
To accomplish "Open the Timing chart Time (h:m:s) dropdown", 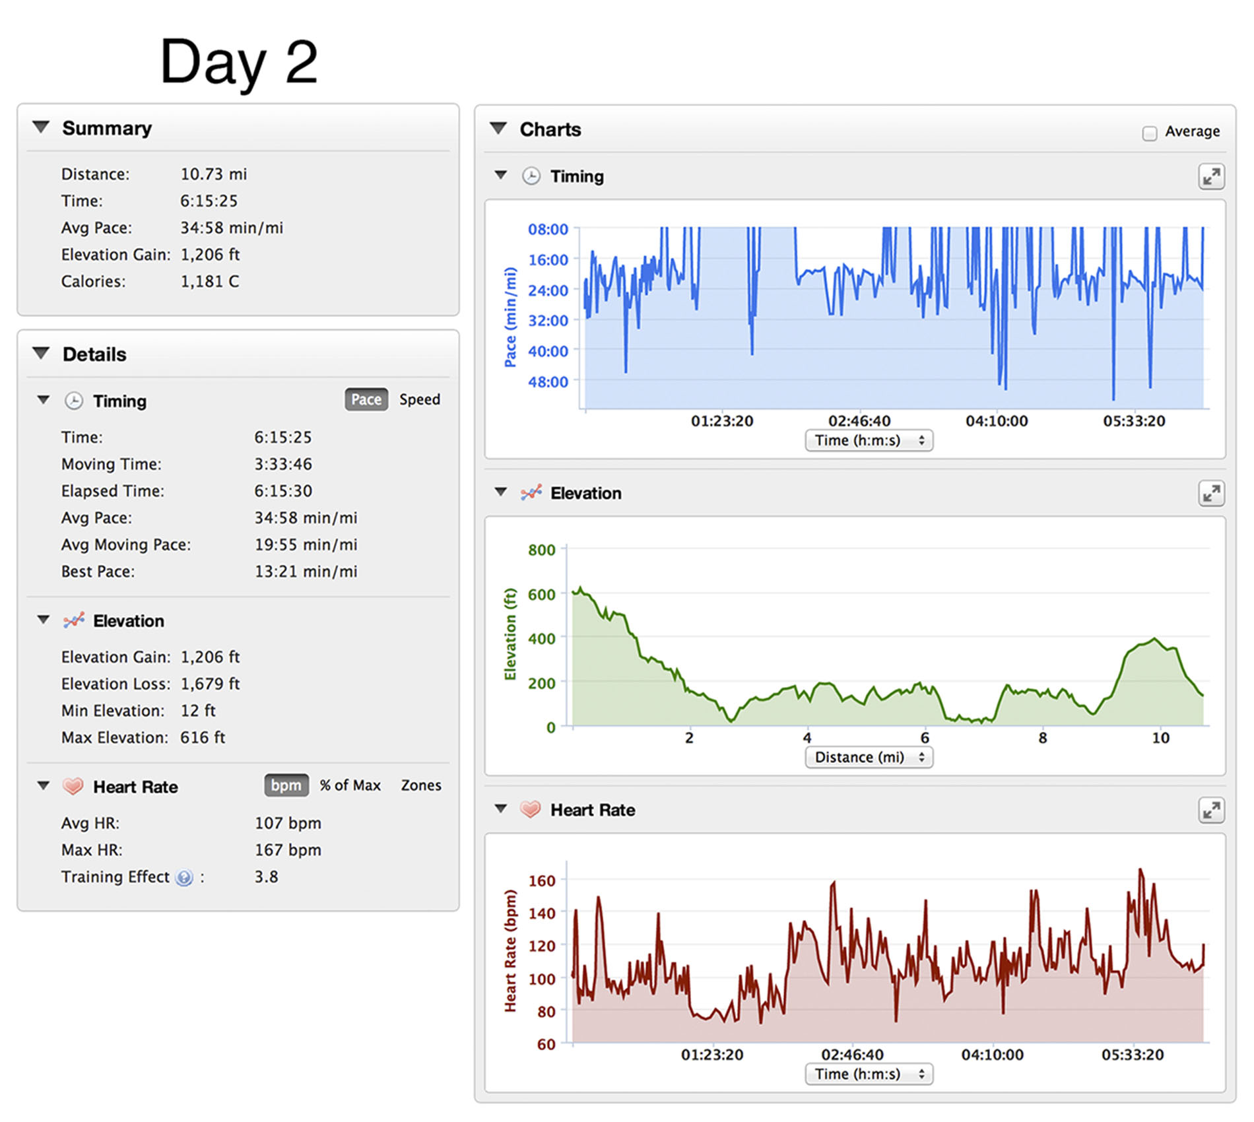I will (x=869, y=440).
